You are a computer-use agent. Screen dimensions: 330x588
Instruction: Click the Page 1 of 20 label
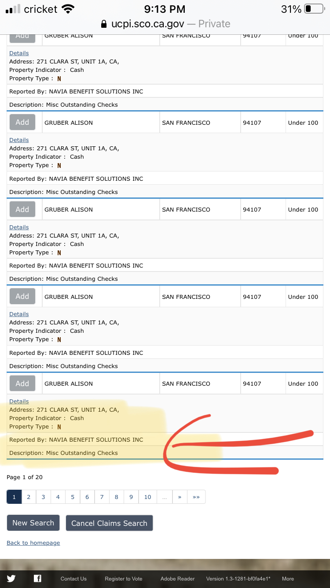coord(25,477)
